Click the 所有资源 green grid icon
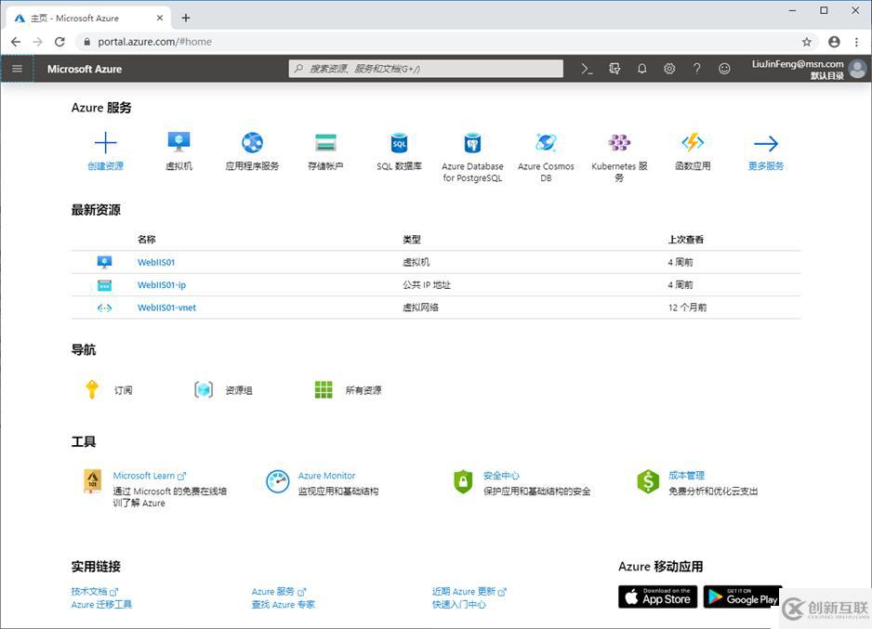The width and height of the screenshot is (872, 629). click(324, 389)
